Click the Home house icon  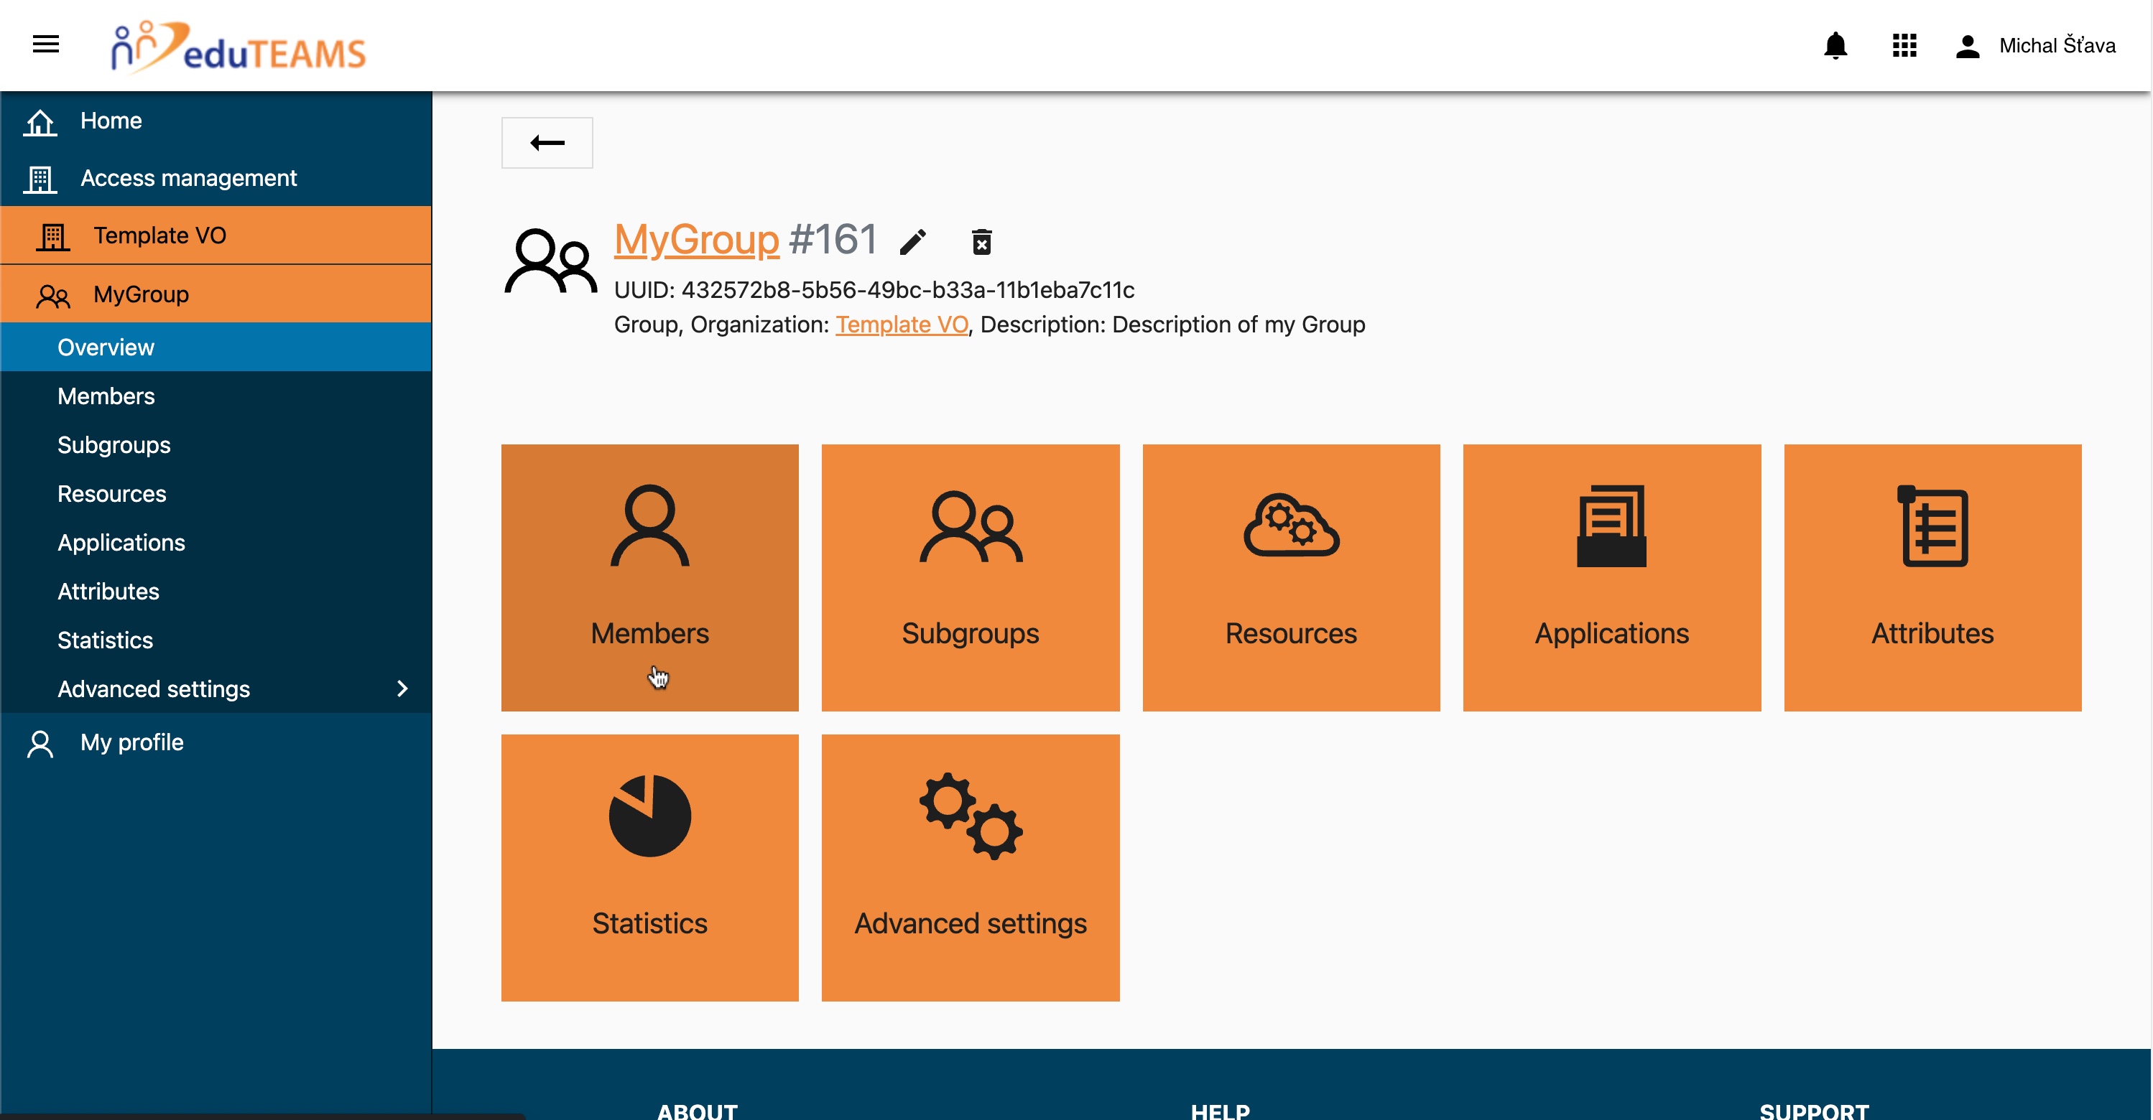[40, 121]
